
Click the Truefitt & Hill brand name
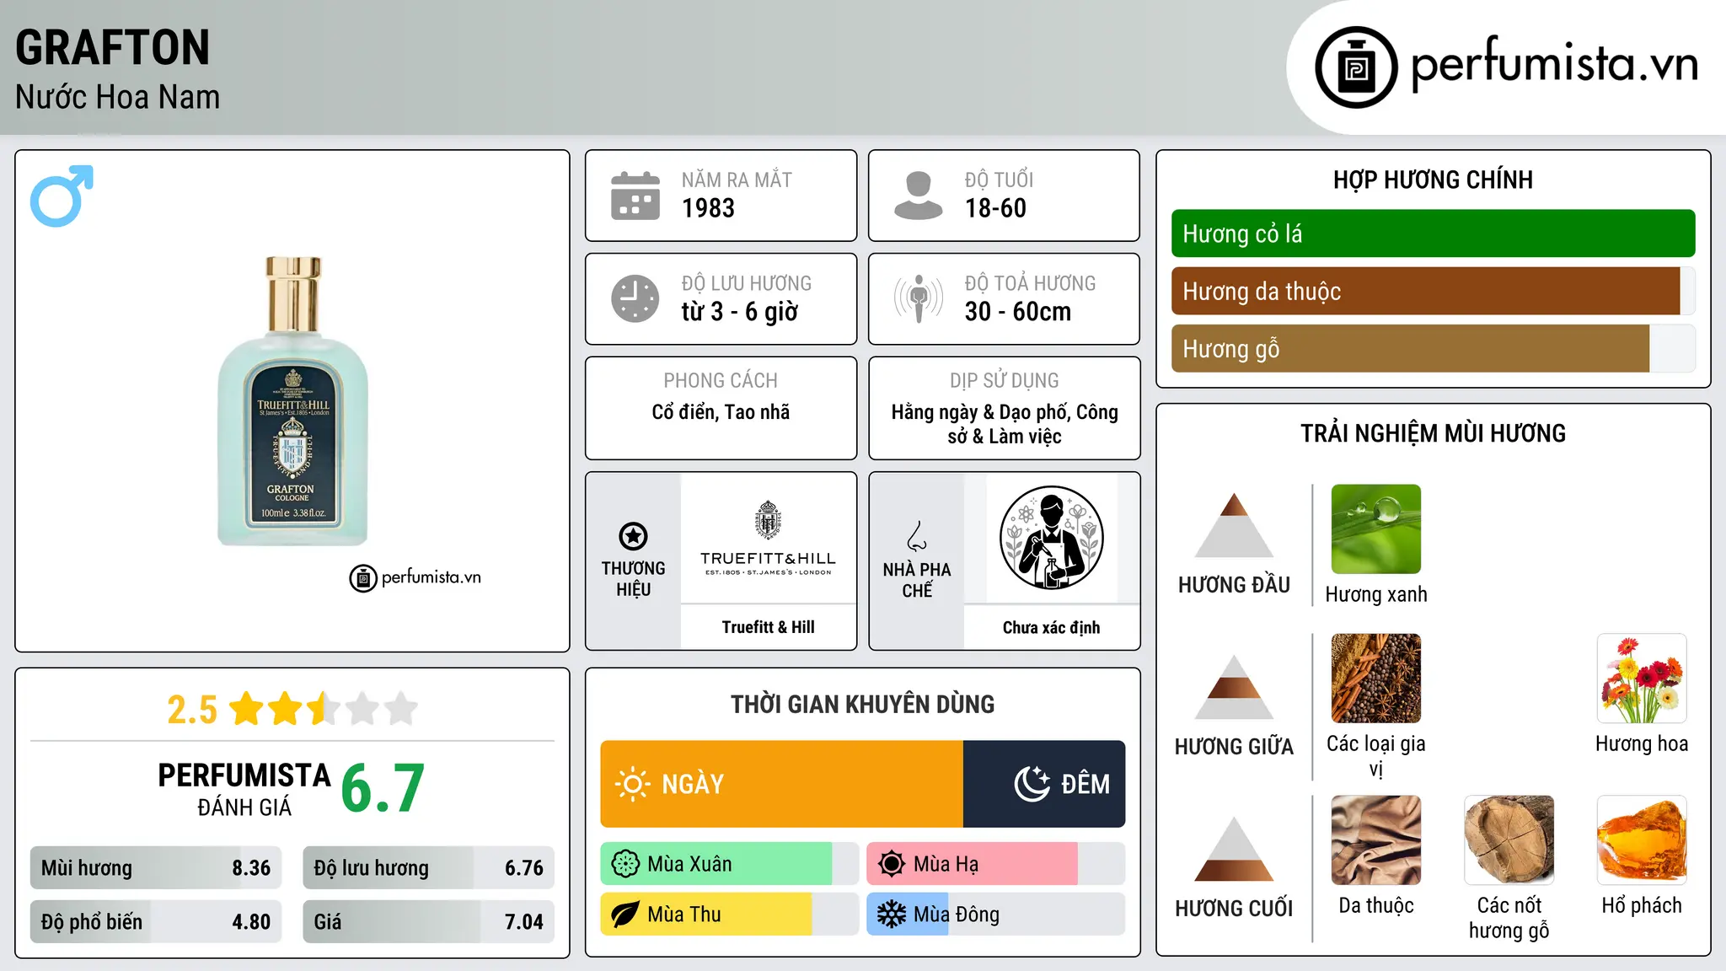pos(768,627)
